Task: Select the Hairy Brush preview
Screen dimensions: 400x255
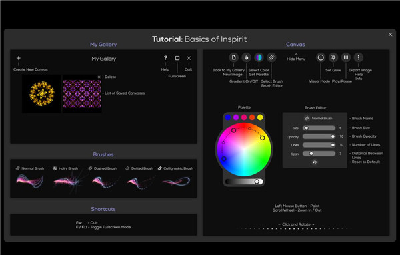Action: coord(67,178)
